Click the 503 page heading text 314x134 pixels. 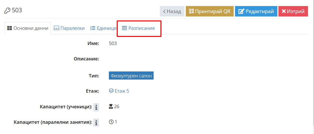[17, 10]
